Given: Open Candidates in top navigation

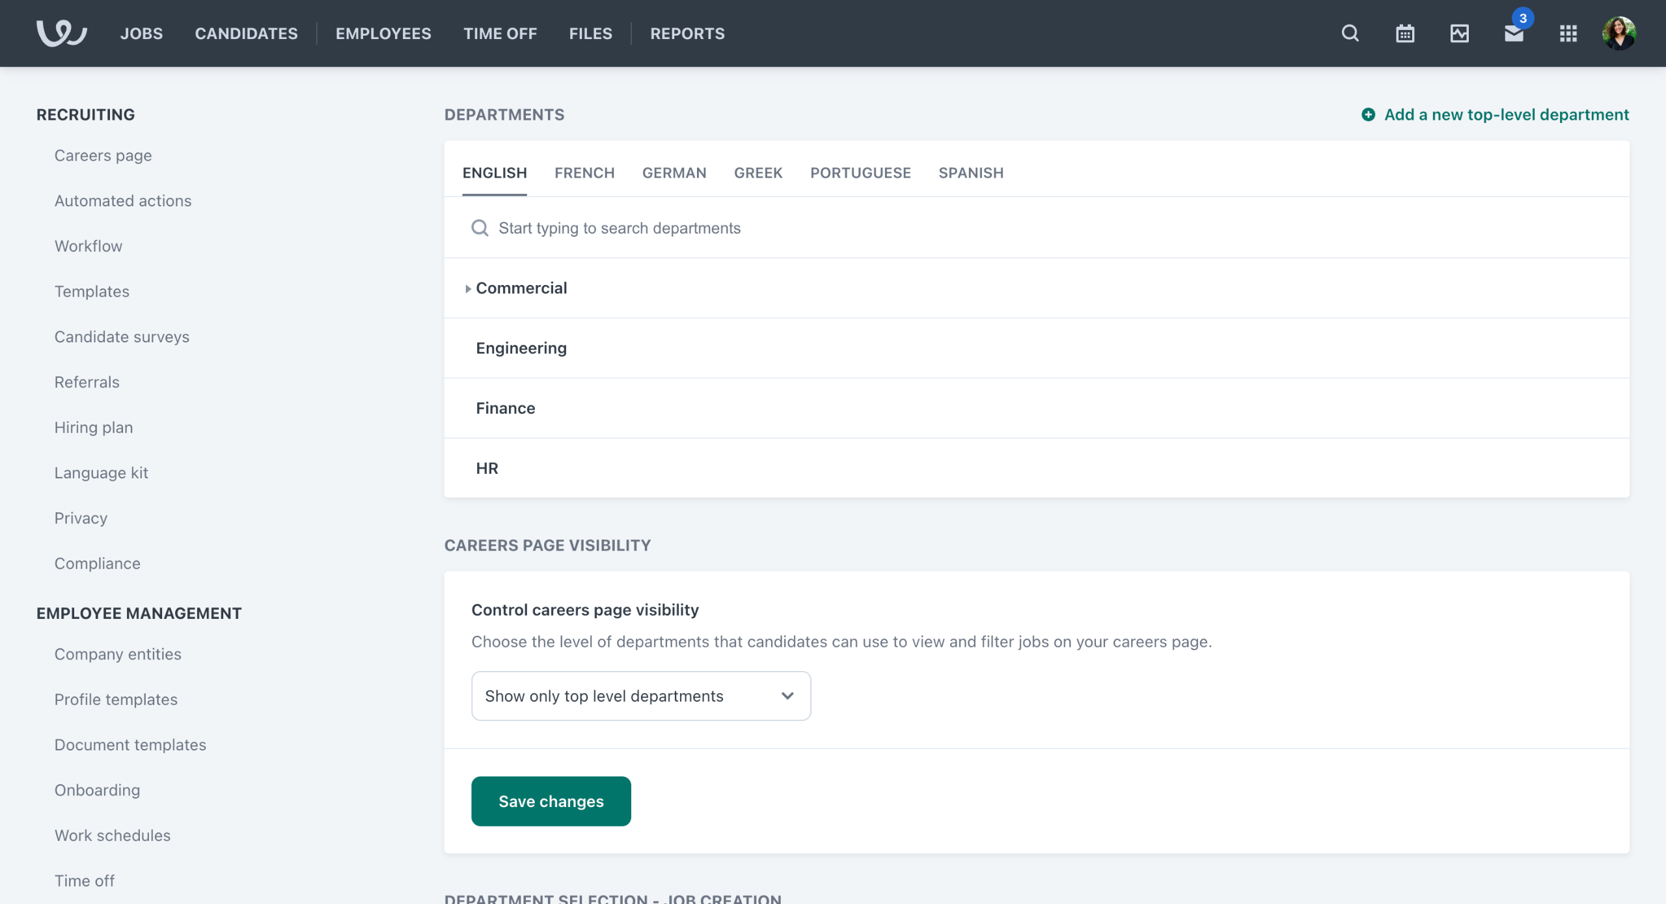Looking at the screenshot, I should click(246, 33).
